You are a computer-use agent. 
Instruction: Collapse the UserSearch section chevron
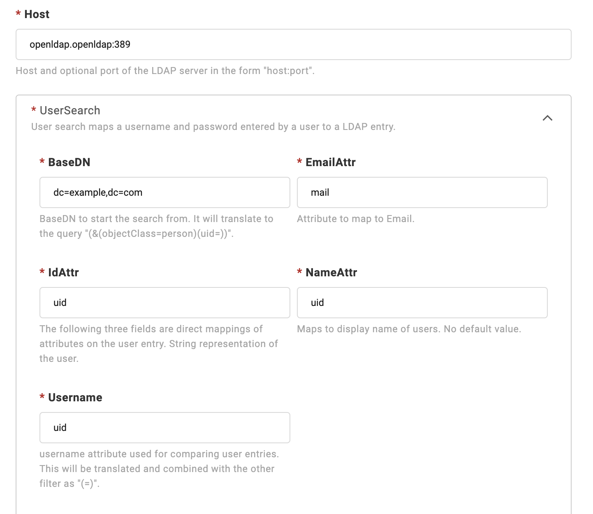click(547, 118)
